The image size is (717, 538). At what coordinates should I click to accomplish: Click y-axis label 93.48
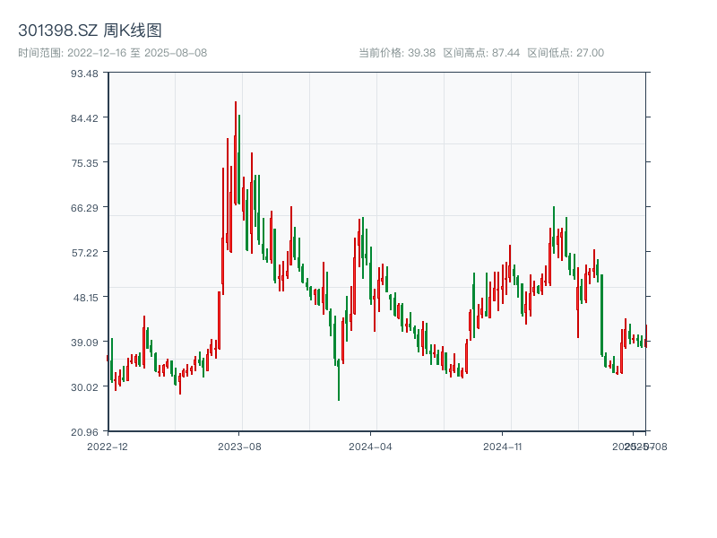84,74
